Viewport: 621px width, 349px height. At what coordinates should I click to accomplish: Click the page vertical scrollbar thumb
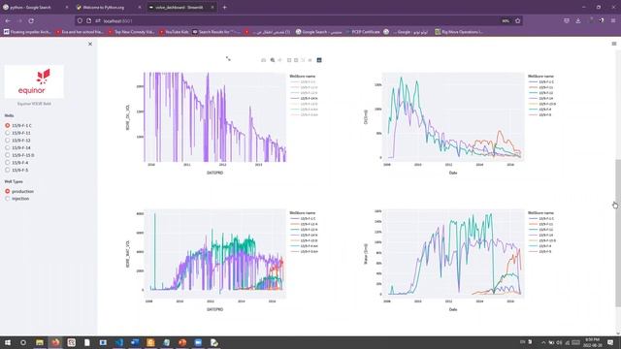point(618,233)
